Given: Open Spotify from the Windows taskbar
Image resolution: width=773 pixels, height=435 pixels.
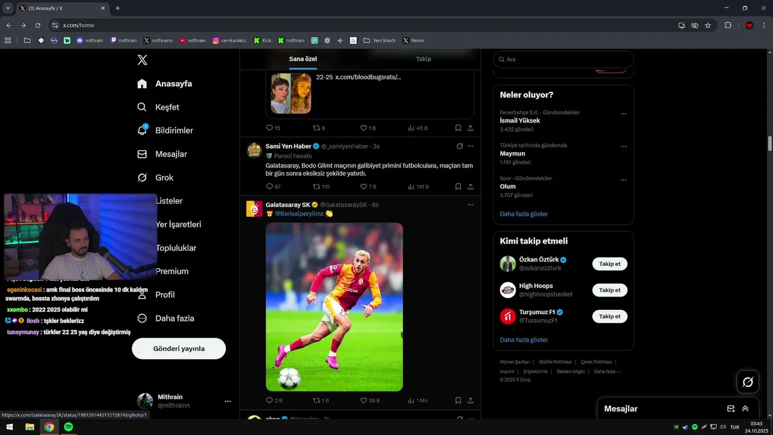Looking at the screenshot, I should [68, 427].
